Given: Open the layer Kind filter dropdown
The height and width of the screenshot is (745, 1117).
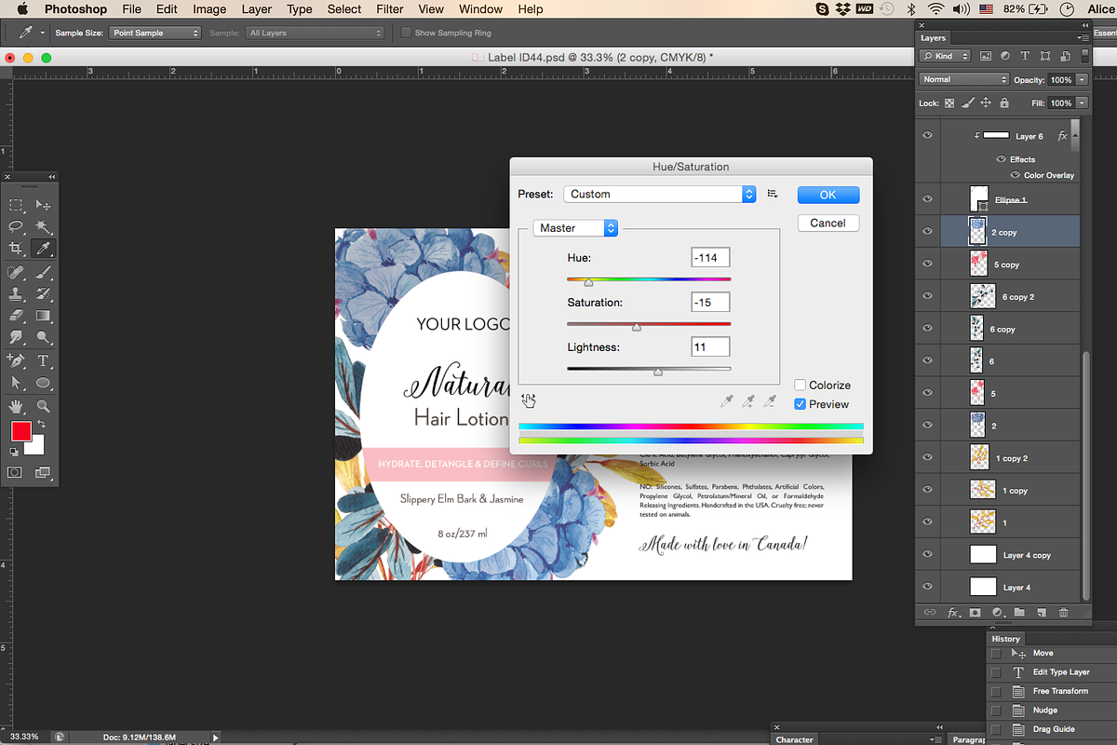Looking at the screenshot, I should (x=944, y=56).
